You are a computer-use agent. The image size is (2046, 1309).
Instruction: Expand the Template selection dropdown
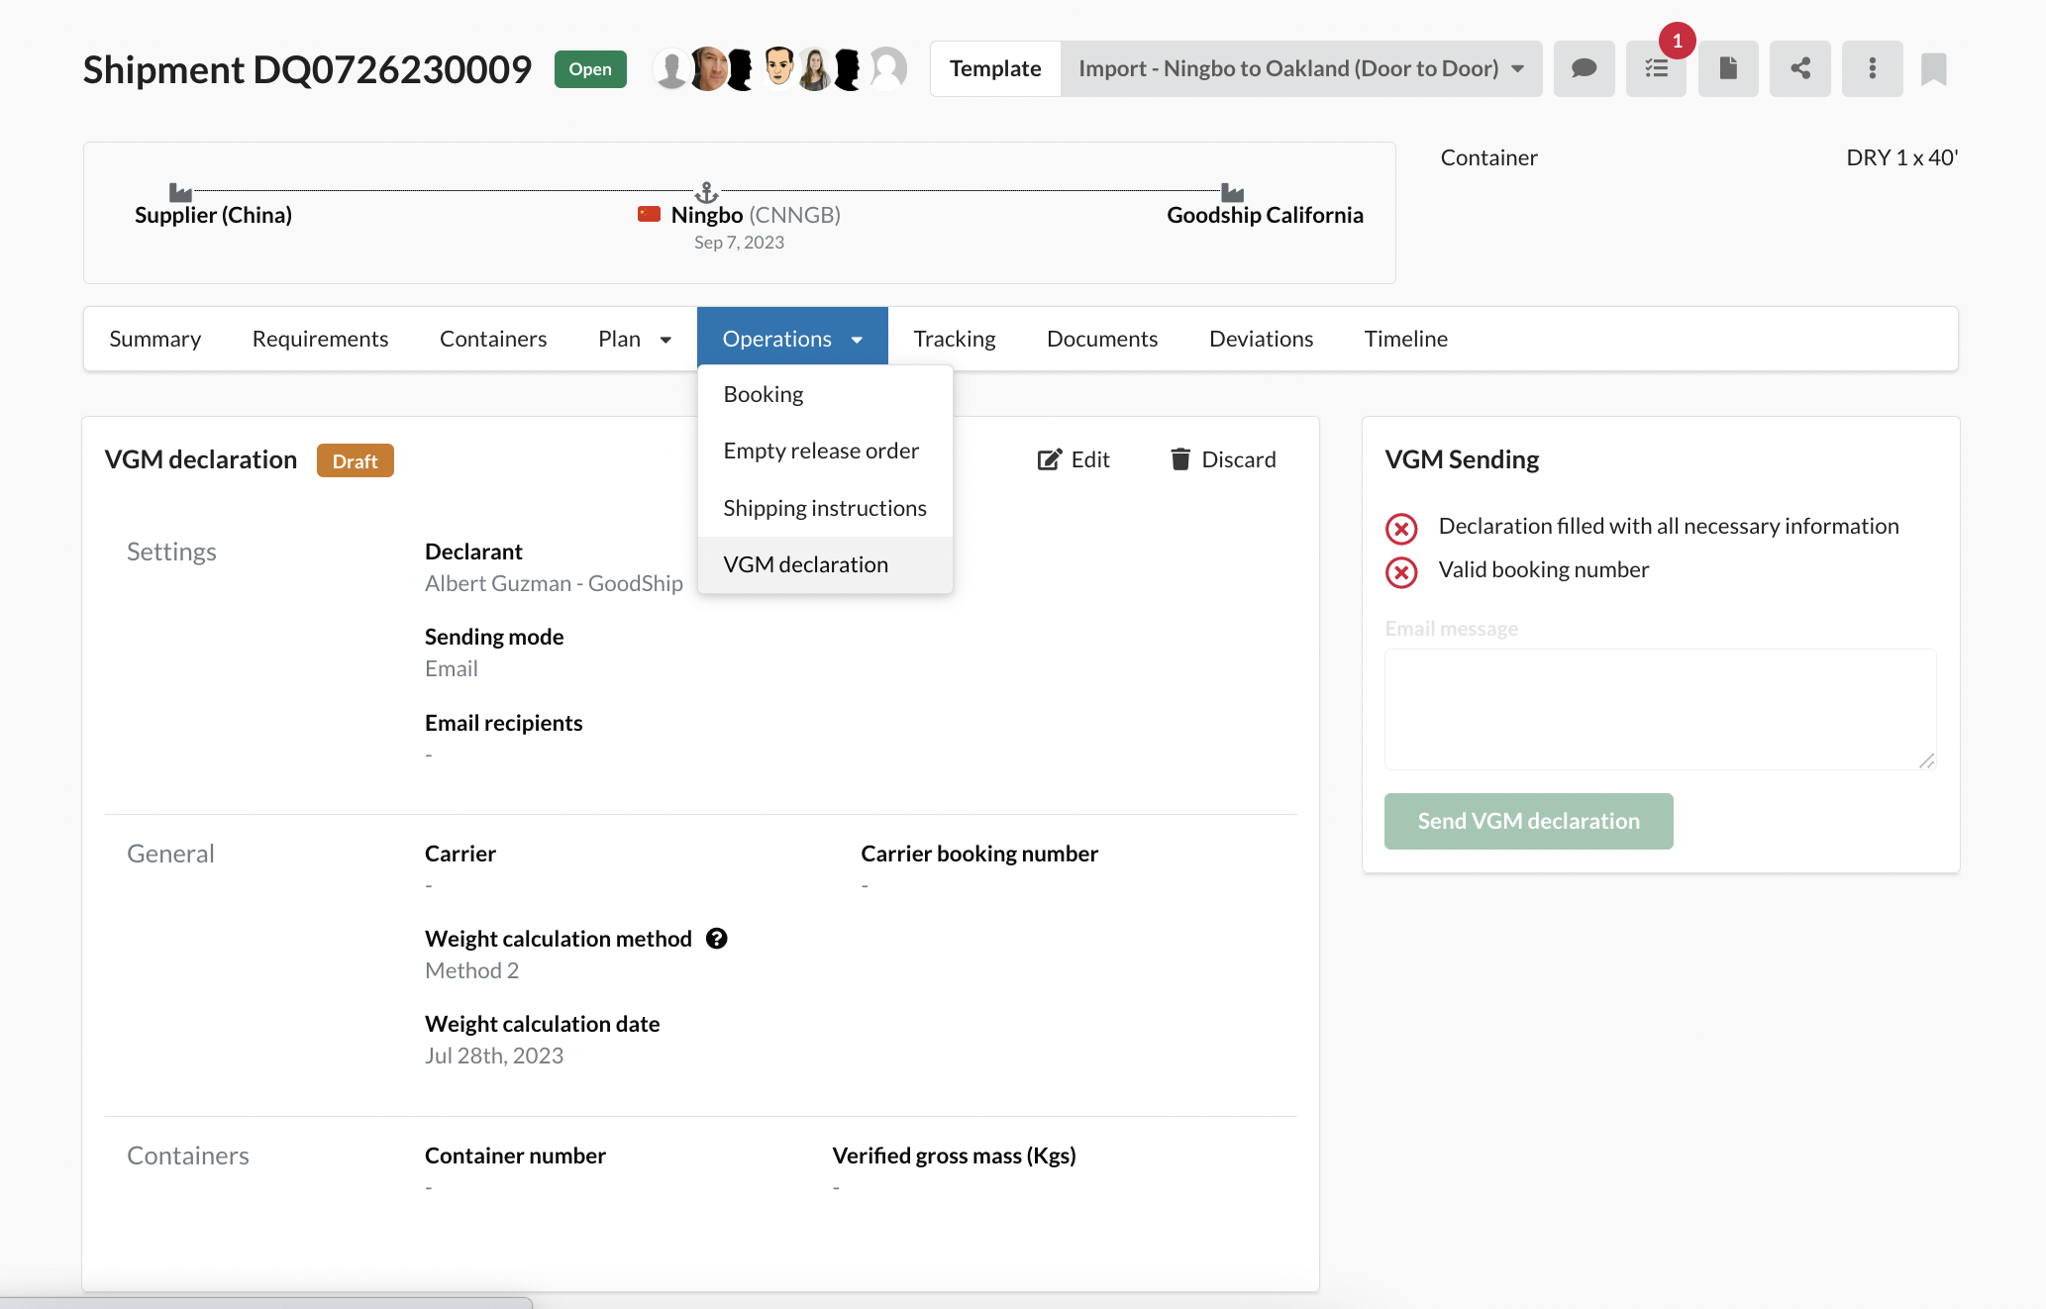[1300, 68]
